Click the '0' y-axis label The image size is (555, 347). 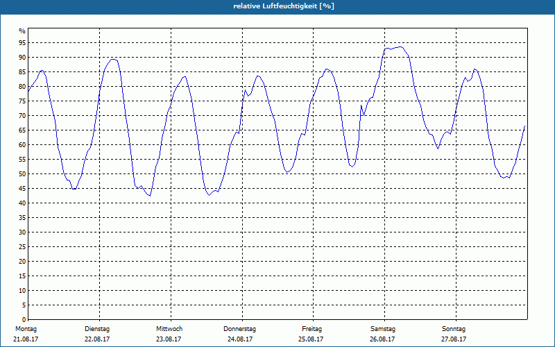[x=24, y=320]
